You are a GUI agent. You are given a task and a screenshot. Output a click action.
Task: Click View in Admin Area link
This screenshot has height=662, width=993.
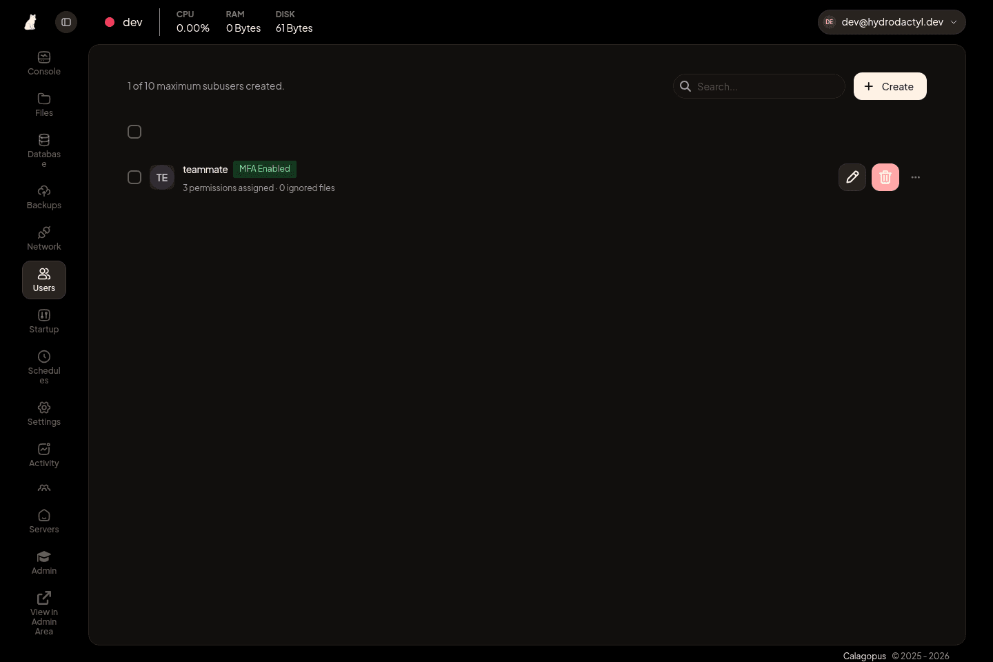[x=44, y=613]
